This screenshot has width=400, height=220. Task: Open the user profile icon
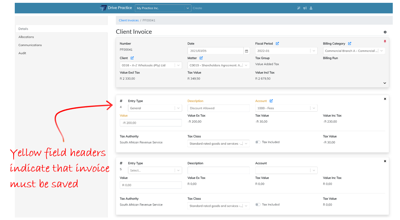(311, 8)
